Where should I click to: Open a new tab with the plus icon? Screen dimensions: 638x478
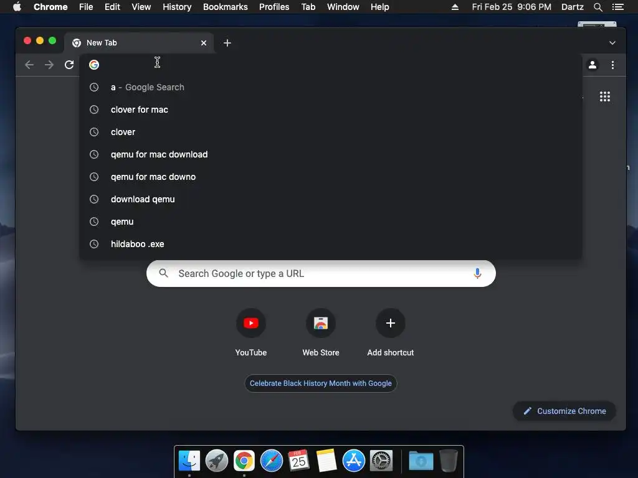tap(227, 43)
